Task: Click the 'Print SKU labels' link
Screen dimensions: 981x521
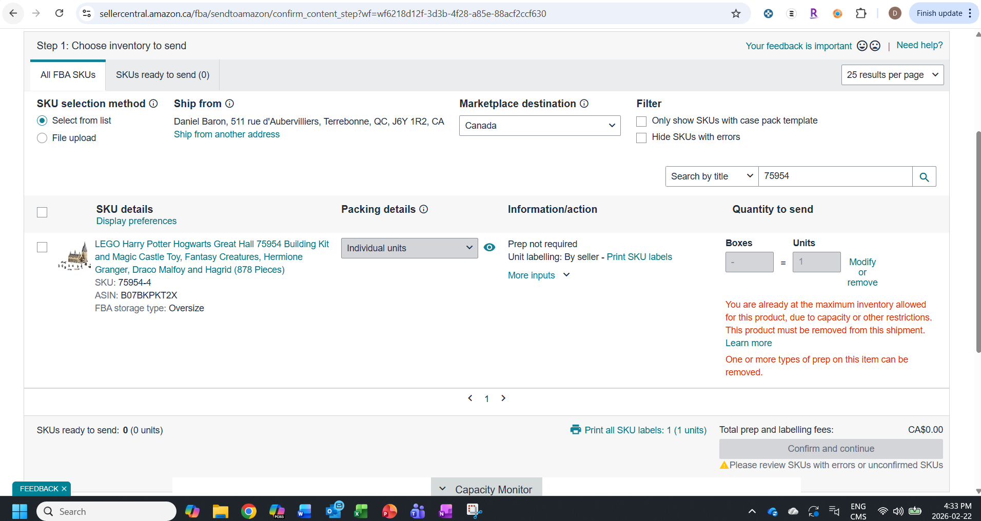Action: (639, 257)
